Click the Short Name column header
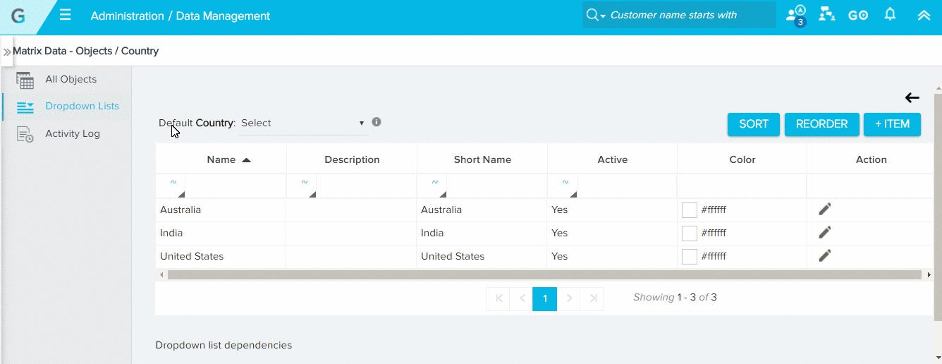The height and width of the screenshot is (364, 942). click(482, 159)
